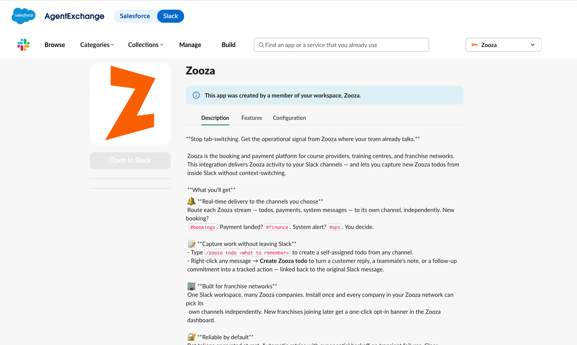Click the Salesforce cloud logo
The image size is (577, 345).
pos(23,16)
